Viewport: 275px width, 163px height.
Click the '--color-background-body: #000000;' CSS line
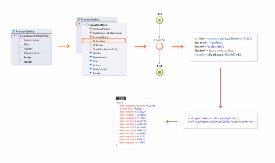[137, 106]
